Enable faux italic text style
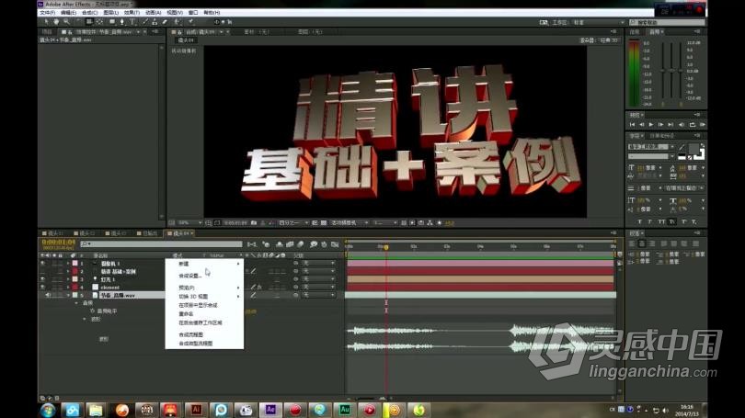Screen dimensions: 745x418 (650, 221)
